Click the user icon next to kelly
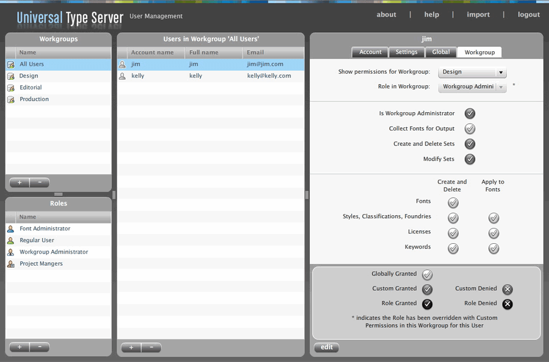This screenshot has height=362, width=549. (124, 76)
